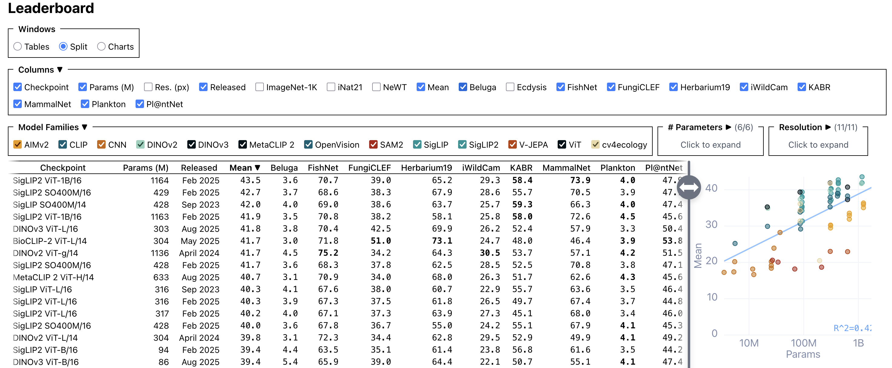Expand the # Parameters filter
This screenshot has height=368, width=892.
tap(710, 144)
